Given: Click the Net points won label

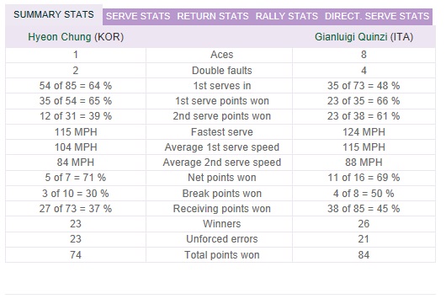Looking at the screenshot, I should [222, 178].
